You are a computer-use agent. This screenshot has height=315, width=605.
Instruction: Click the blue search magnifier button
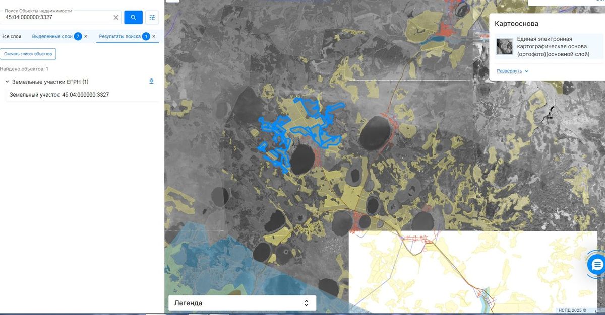point(133,17)
